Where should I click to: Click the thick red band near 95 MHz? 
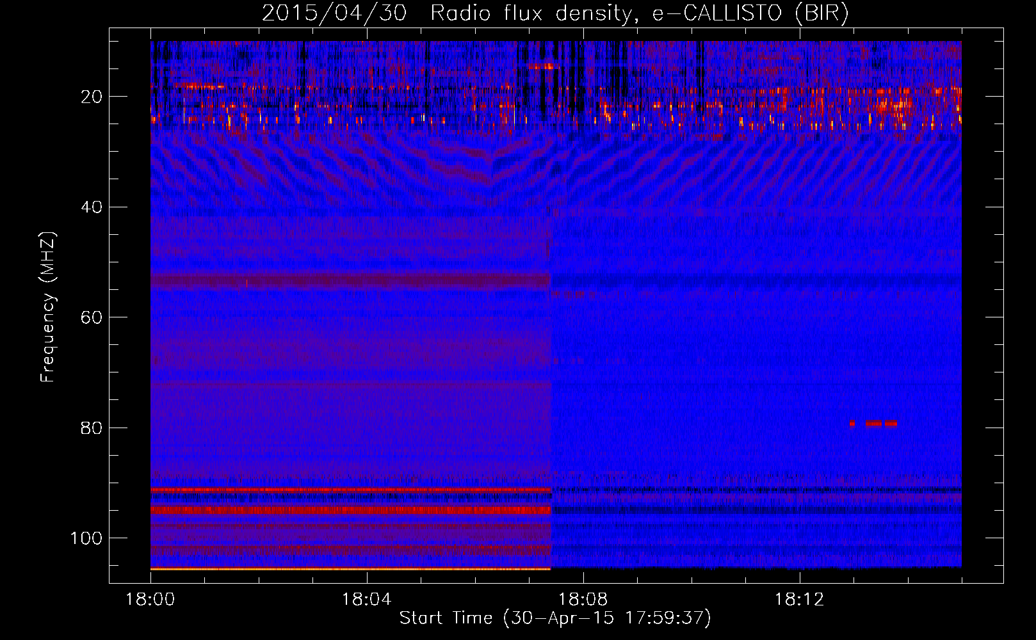pyautogui.click(x=351, y=510)
